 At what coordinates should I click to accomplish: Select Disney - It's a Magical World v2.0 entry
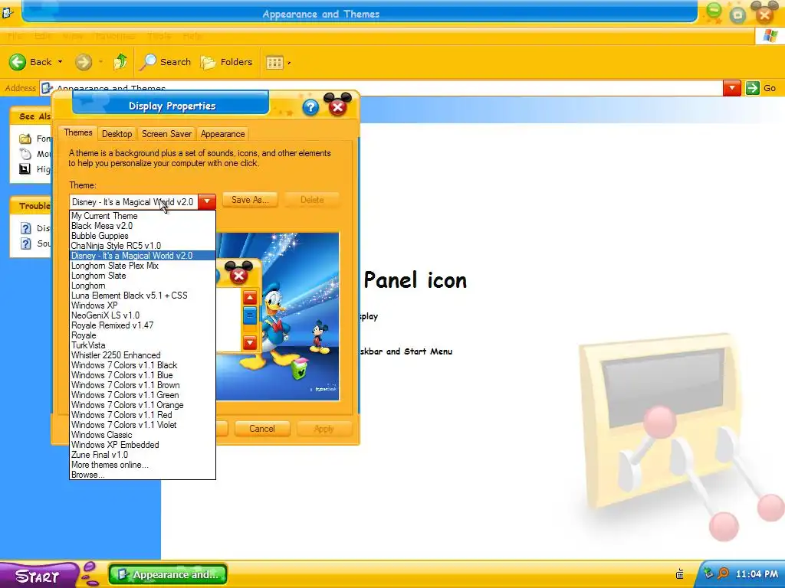[143, 256]
